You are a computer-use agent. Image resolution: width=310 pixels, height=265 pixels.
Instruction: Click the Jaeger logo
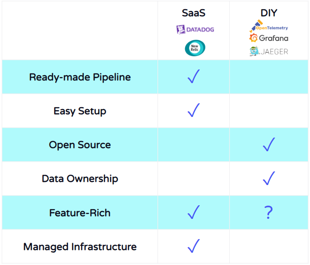[x=269, y=51]
